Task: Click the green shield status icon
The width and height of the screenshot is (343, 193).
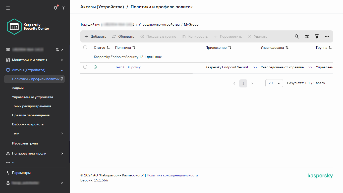Action: point(95,67)
